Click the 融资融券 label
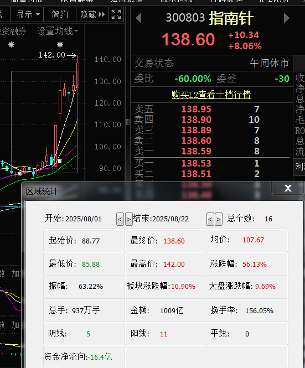Screen dimensions: 305x368 pos(13,31)
